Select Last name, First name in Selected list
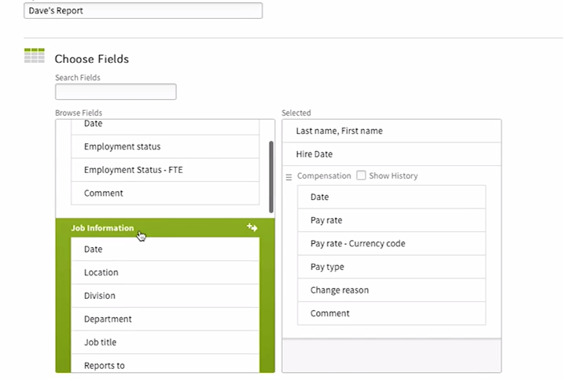The width and height of the screenshot is (563, 380). 392,131
